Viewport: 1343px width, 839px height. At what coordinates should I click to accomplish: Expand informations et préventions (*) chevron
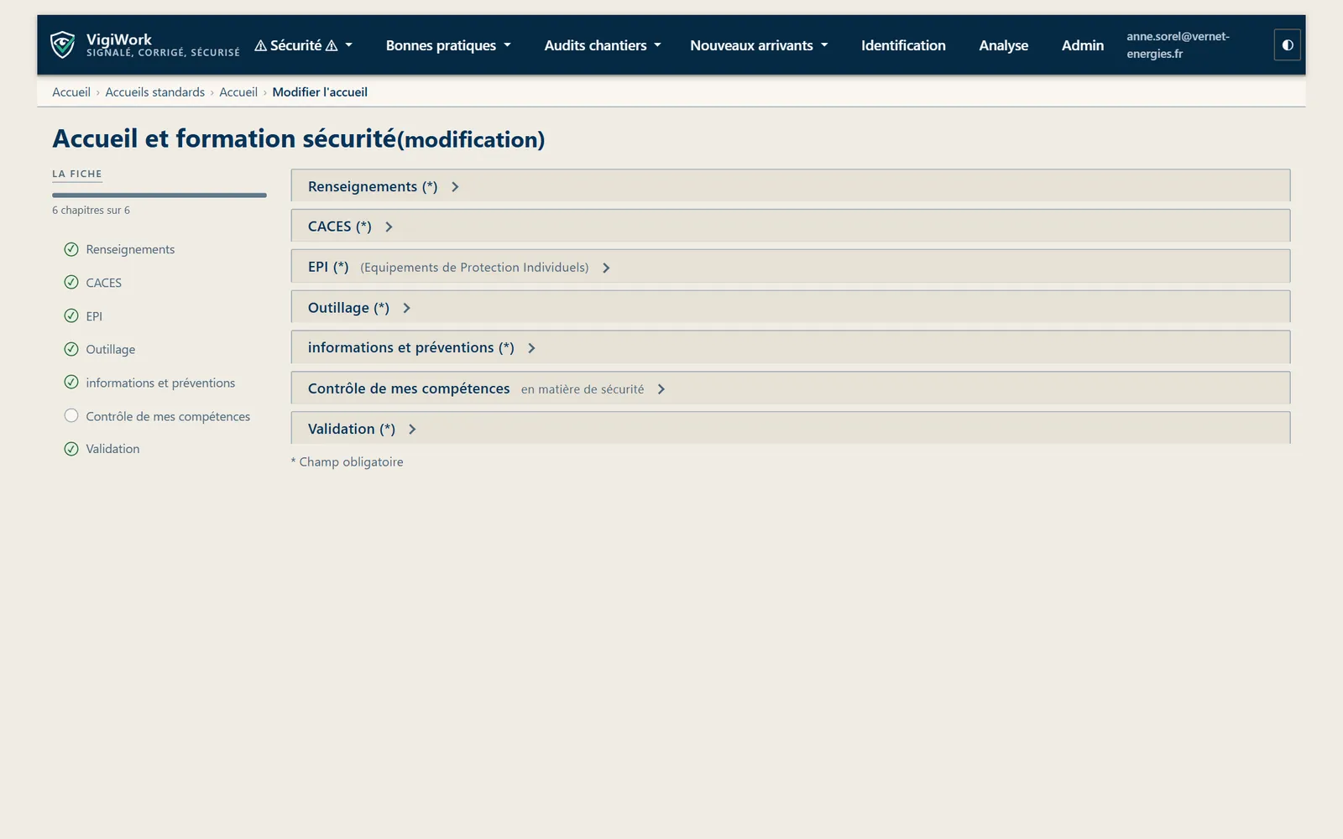531,348
